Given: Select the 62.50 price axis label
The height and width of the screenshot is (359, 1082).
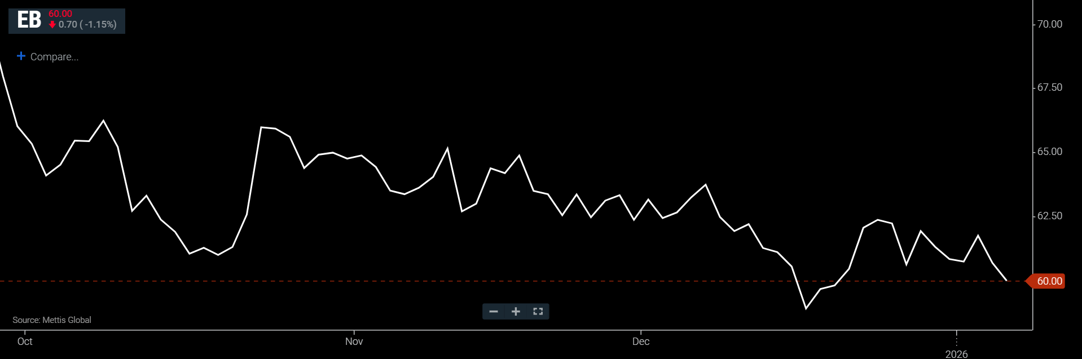Looking at the screenshot, I should click(1049, 216).
